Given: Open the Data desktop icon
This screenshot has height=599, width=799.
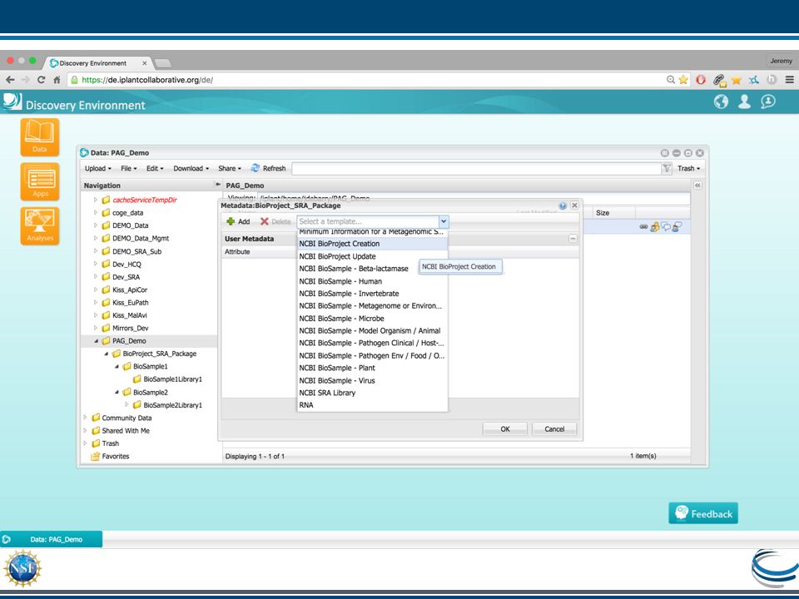Looking at the screenshot, I should [x=40, y=137].
